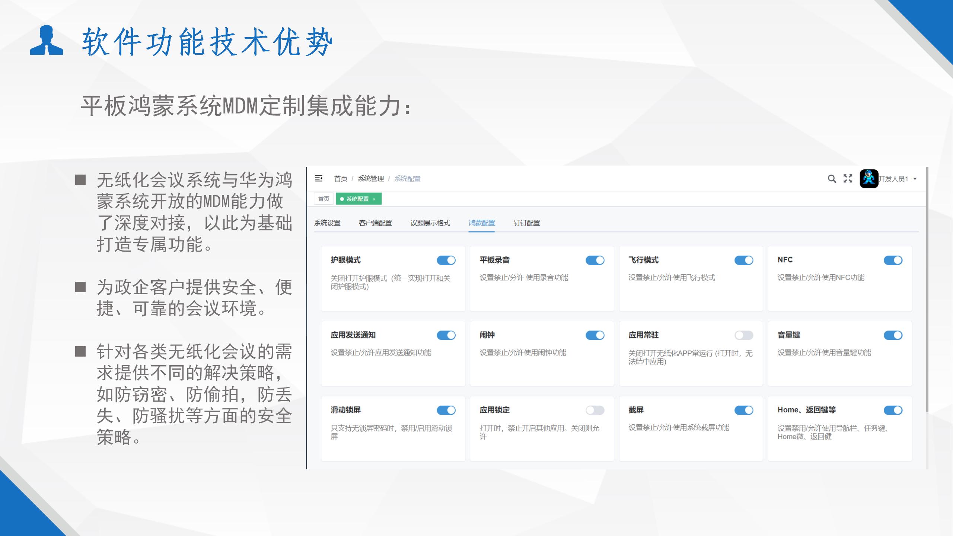The height and width of the screenshot is (536, 953).
Task: Click the fullscreen expand icon
Action: 848,179
